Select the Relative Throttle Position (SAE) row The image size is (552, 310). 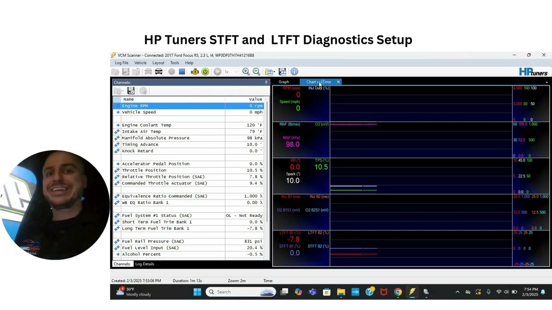(x=189, y=177)
